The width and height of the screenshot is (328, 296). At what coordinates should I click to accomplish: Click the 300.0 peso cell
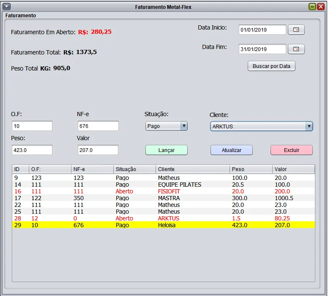251,198
